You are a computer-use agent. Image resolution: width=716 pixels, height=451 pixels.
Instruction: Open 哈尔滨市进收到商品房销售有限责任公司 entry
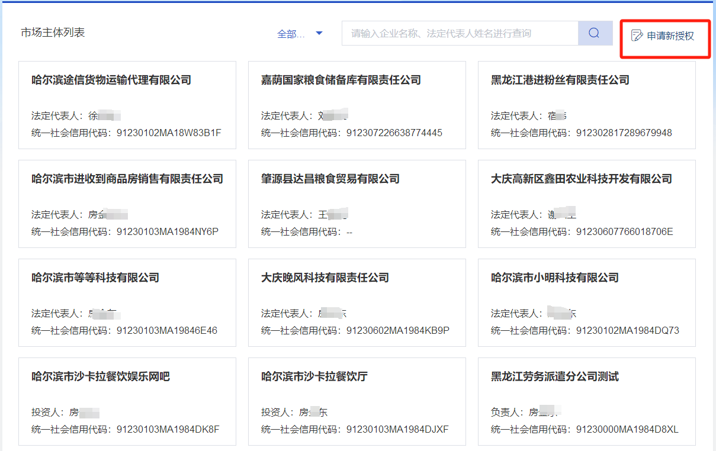(x=127, y=204)
